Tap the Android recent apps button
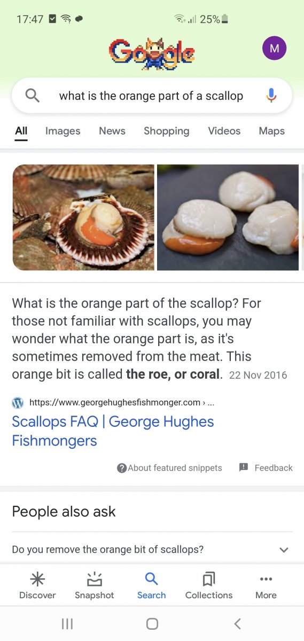Screen dimensions: 304x641 pos(67,623)
